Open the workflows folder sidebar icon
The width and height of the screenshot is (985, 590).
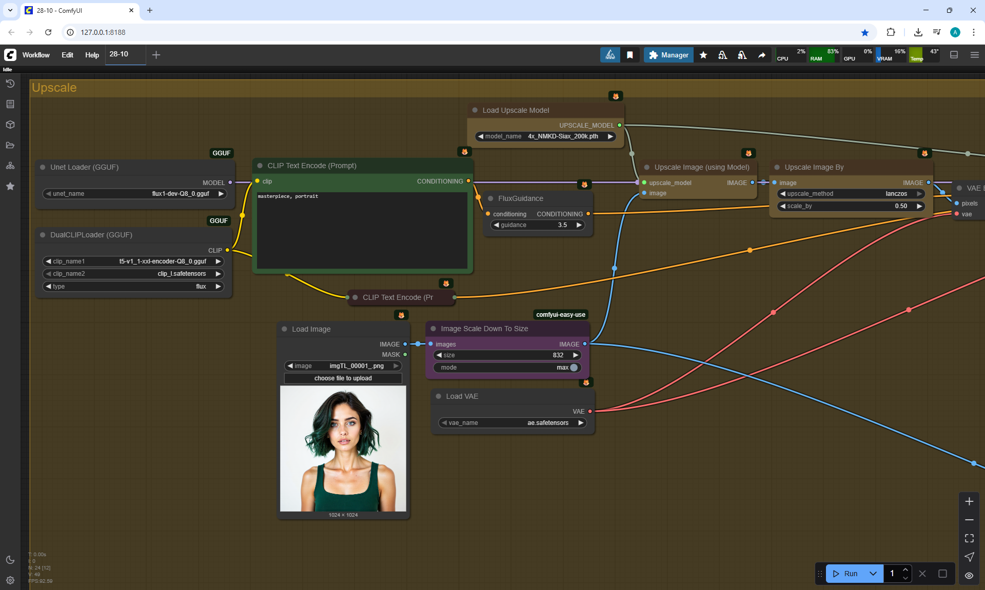[10, 145]
